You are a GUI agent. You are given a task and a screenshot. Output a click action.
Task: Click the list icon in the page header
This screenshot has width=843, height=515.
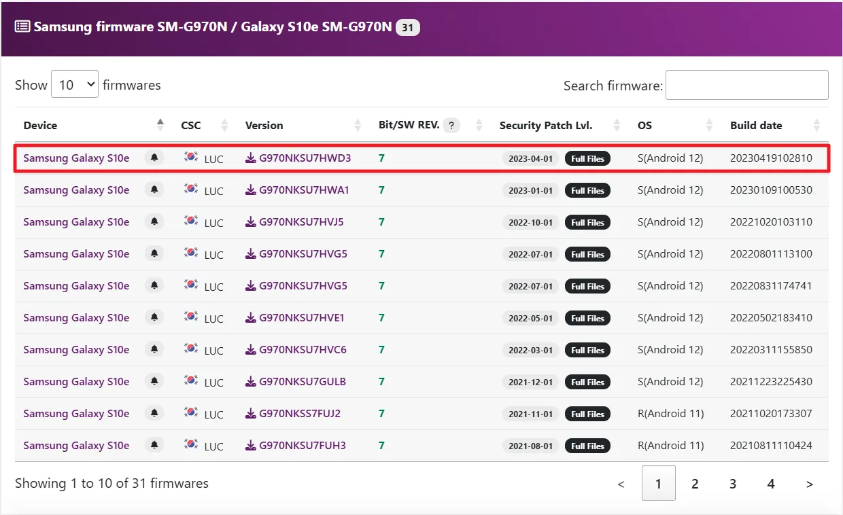point(22,26)
